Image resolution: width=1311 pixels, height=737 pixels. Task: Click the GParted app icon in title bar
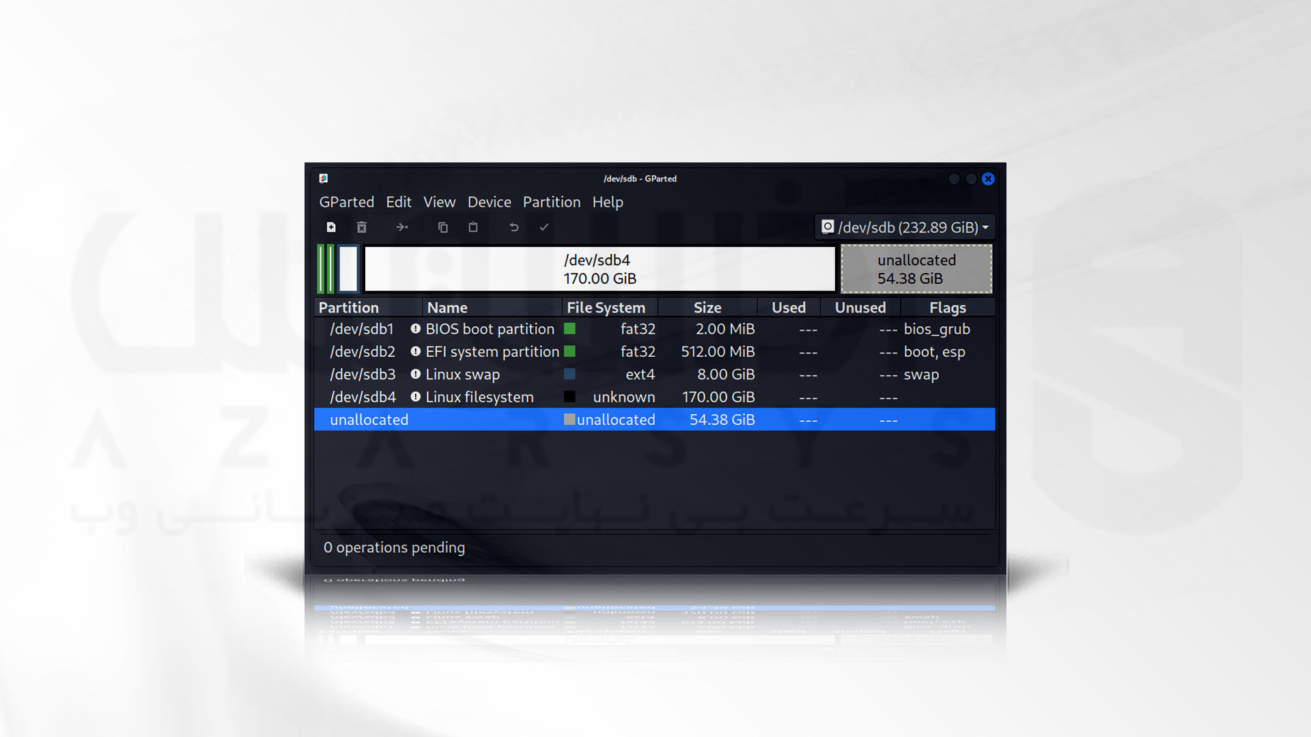(x=324, y=179)
